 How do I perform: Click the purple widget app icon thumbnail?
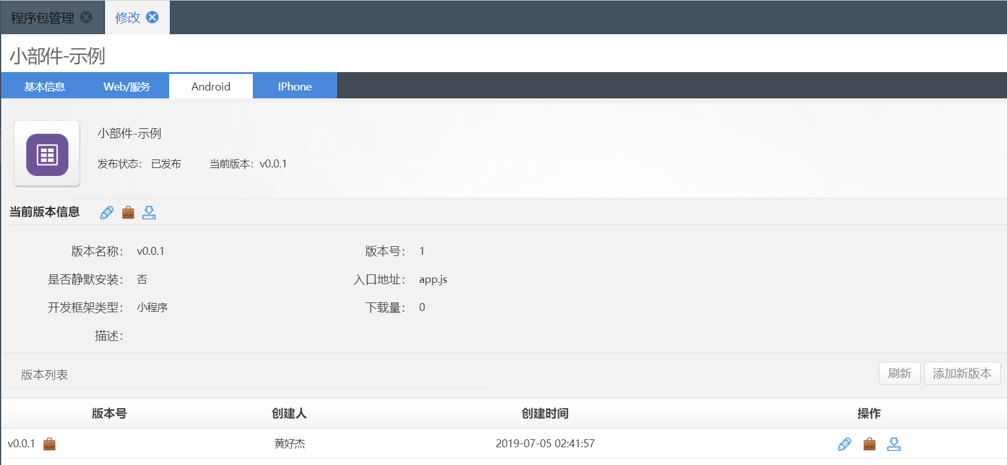(x=47, y=155)
